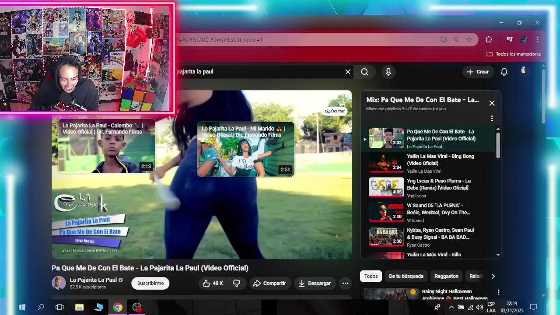Click the install/cast icon in address bar
The width and height of the screenshot is (560, 315).
point(444,39)
